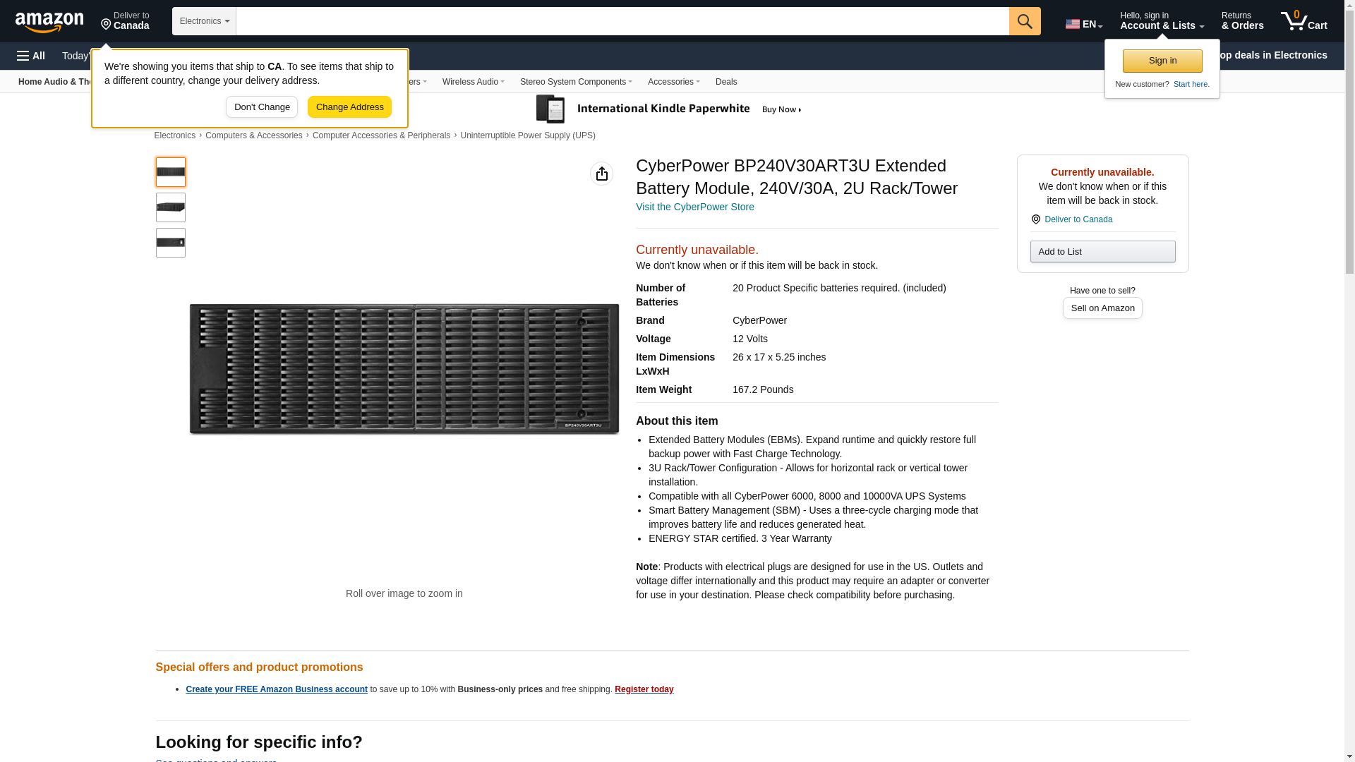The image size is (1355, 762).
Task: Open the All hamburger menu
Action: 31,56
